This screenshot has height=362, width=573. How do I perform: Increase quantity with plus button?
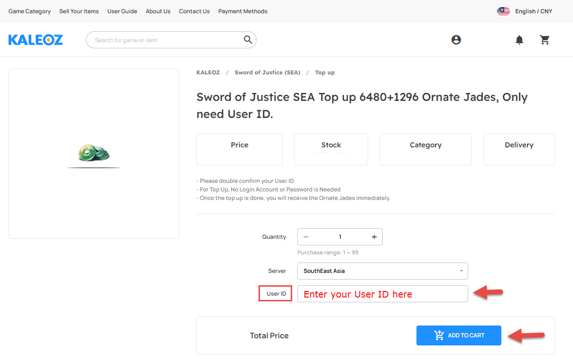tap(374, 237)
